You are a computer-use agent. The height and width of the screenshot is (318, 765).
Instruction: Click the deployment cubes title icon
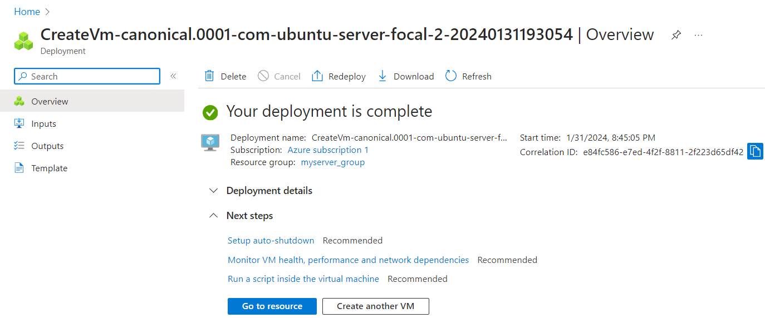click(x=23, y=41)
